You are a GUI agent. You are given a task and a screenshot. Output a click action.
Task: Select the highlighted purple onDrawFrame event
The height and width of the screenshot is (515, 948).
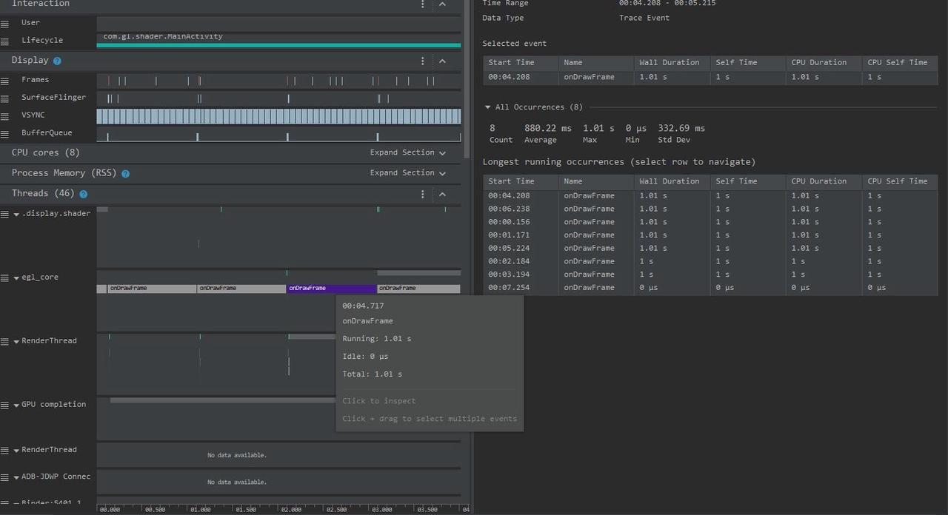coord(330,289)
